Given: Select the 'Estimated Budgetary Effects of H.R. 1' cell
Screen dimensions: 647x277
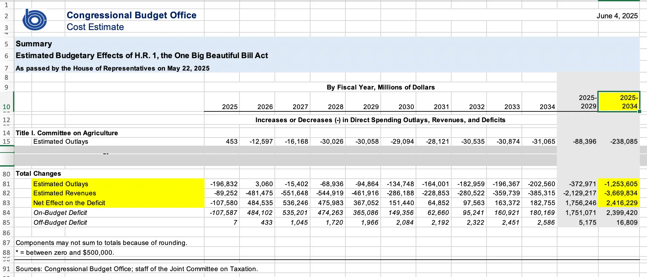Looking at the screenshot, I should click(142, 56).
